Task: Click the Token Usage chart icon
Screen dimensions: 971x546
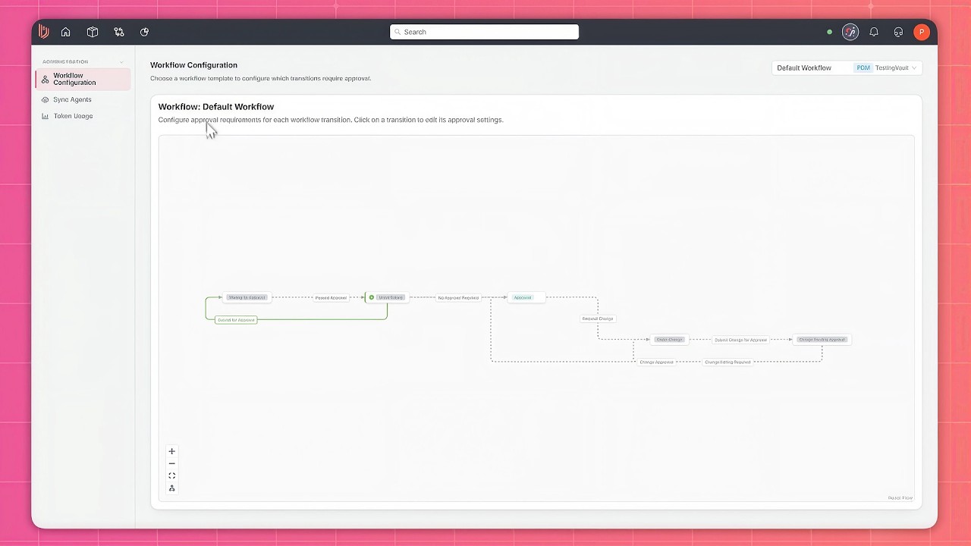Action: click(46, 116)
